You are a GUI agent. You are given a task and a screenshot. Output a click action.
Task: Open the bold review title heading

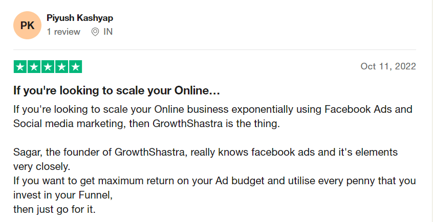click(x=117, y=91)
